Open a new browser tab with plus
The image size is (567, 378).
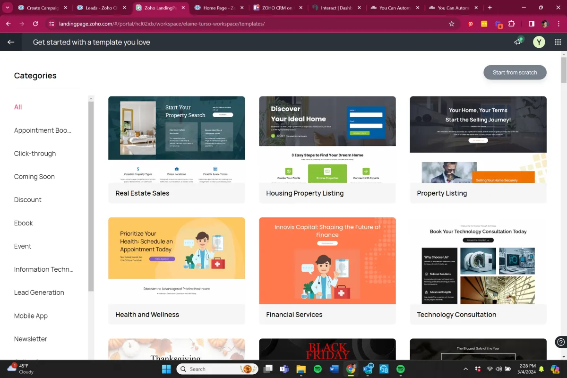(x=490, y=8)
